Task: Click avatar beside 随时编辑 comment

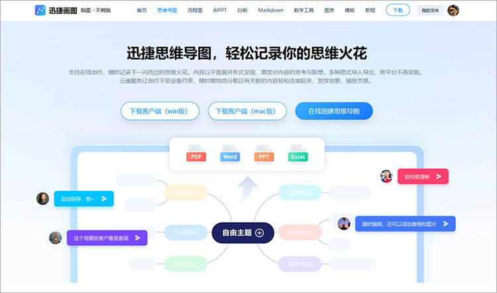Action: coord(344,223)
